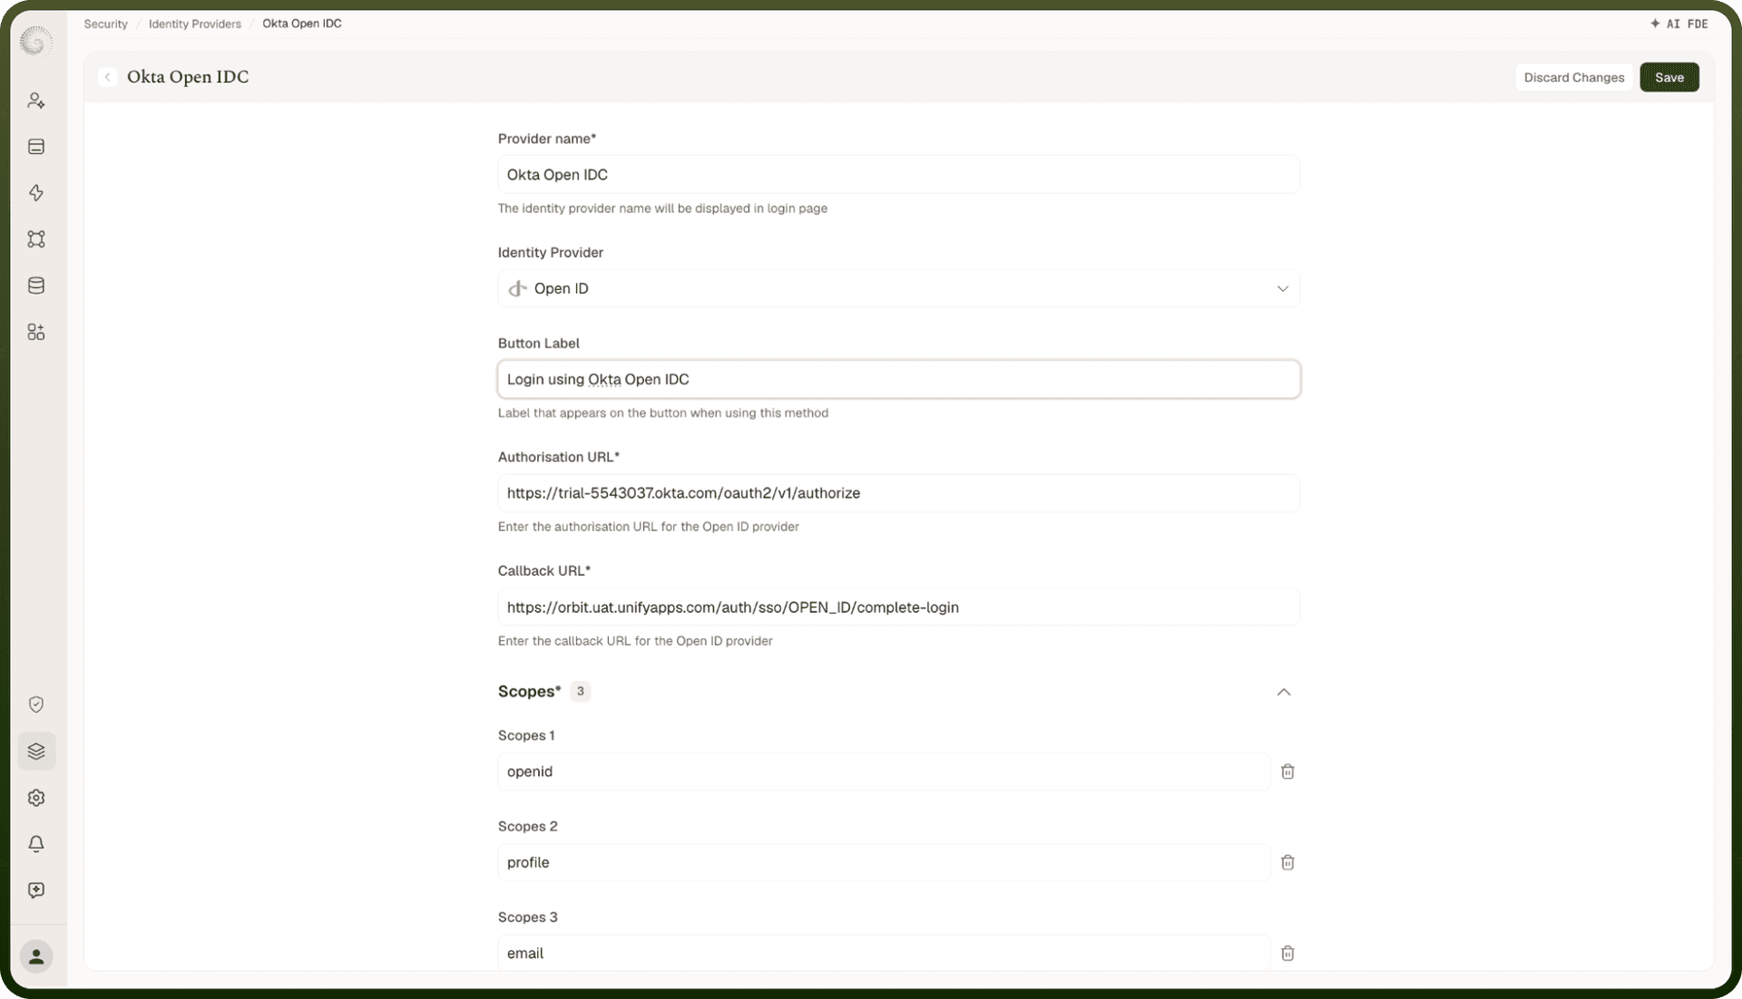Open the user profile avatar
Screen dimensions: 1742x999
[36, 956]
